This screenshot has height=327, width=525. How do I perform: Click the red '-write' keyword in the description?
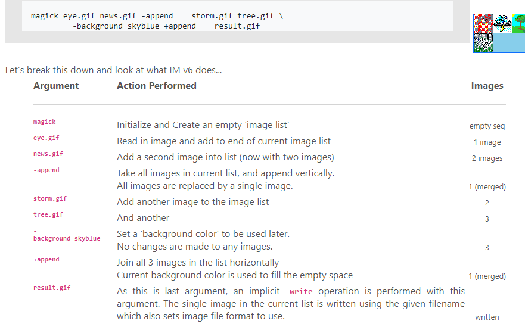(x=300, y=292)
